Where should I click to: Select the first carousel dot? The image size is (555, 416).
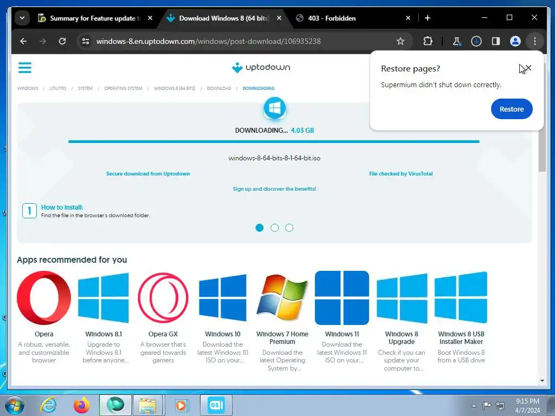260,228
